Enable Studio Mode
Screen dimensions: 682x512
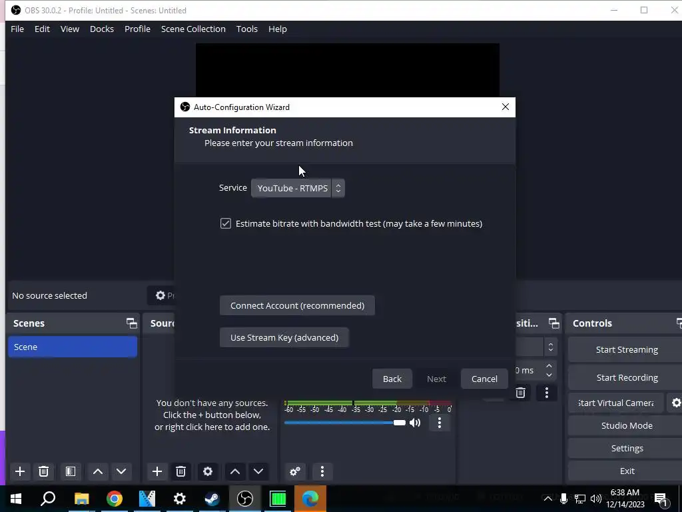tap(627, 425)
